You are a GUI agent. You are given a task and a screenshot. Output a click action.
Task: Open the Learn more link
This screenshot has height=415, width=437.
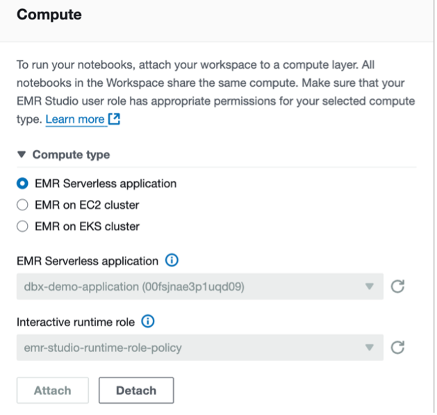coord(75,119)
